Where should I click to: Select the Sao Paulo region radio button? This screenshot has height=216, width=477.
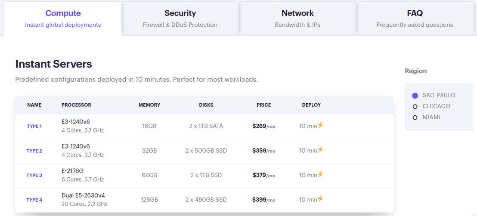tap(415, 96)
